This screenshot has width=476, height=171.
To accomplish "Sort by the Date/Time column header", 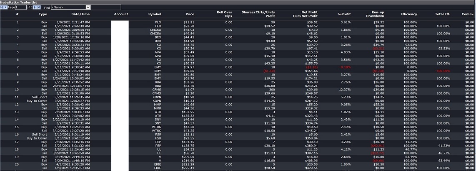I will [79, 14].
